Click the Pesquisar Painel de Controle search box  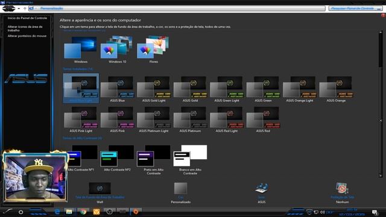click(355, 8)
